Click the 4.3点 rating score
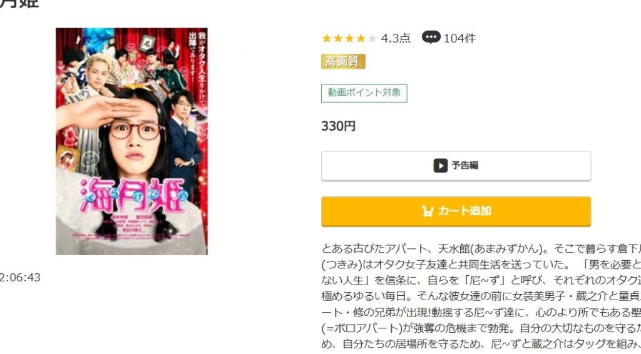The image size is (641, 354). coord(396,38)
